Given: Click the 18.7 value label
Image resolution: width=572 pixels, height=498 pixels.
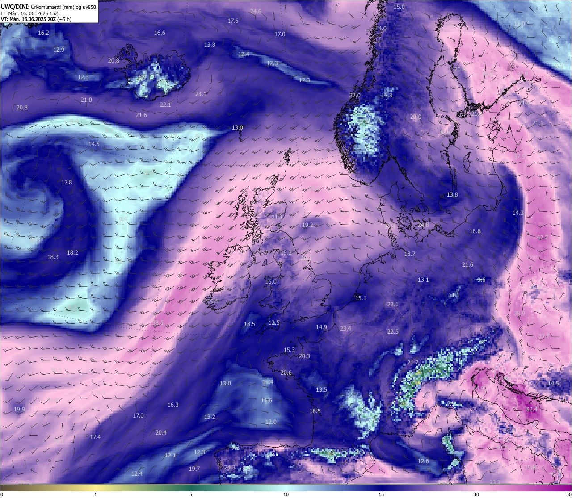Looking at the screenshot, I should [410, 254].
